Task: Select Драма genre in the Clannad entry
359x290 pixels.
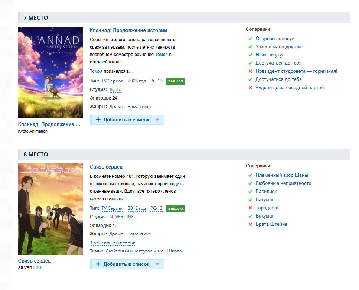Action: pyautogui.click(x=116, y=107)
